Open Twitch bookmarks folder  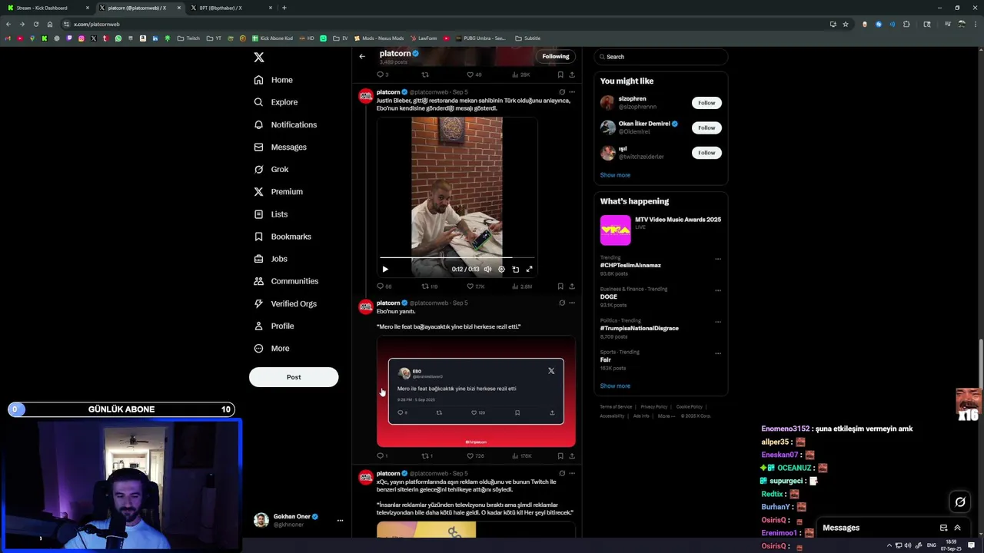click(x=188, y=38)
